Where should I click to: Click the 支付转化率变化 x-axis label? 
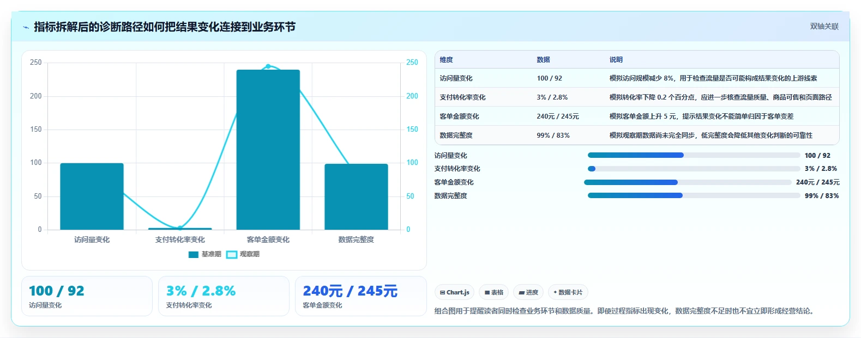point(180,239)
